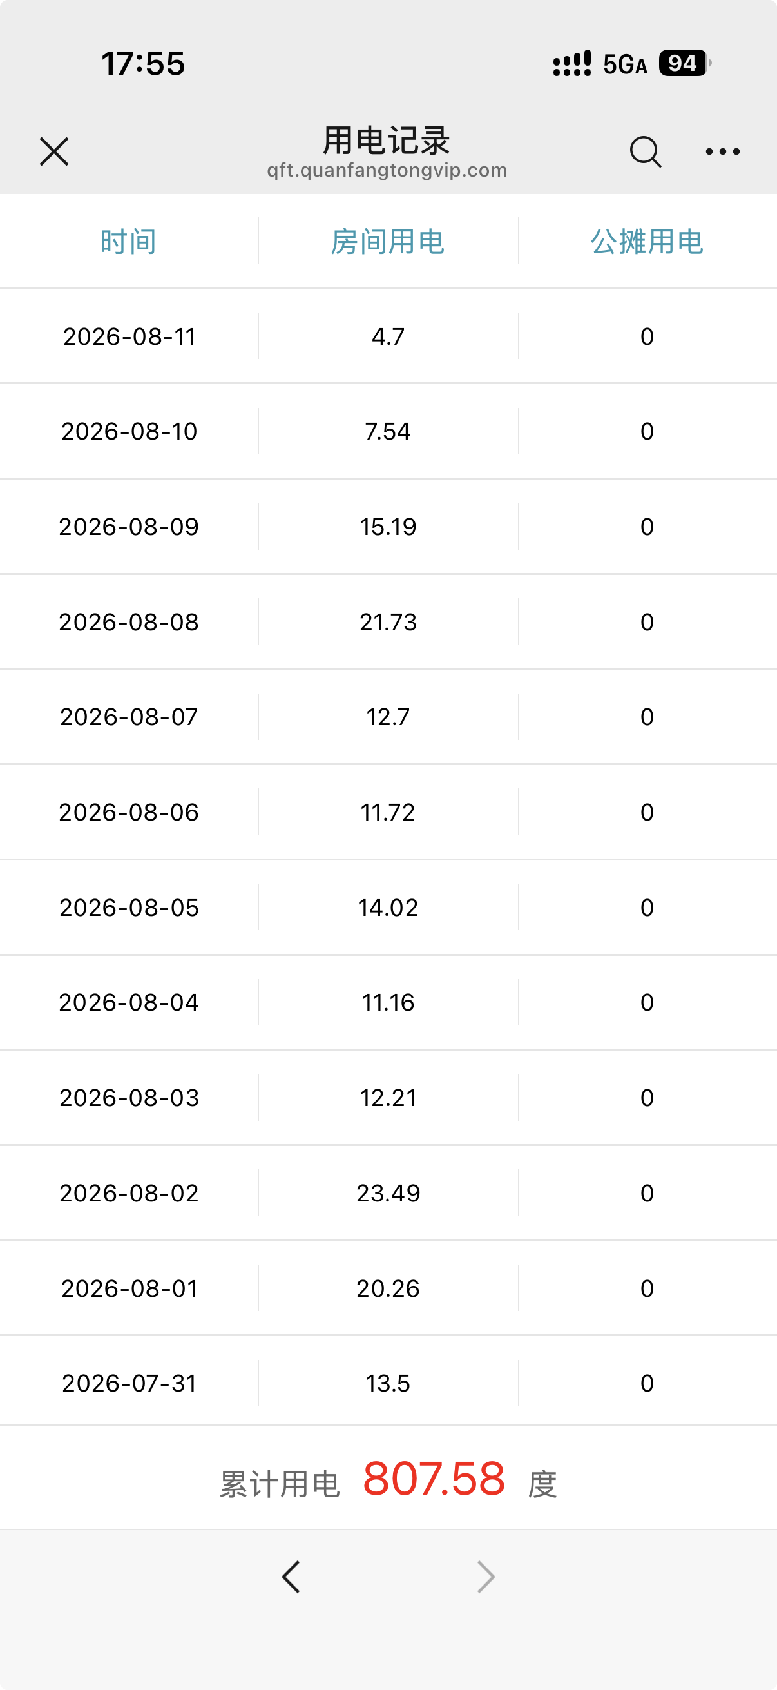
Task: Select the 23.49 room usage cell
Action: tap(388, 1192)
